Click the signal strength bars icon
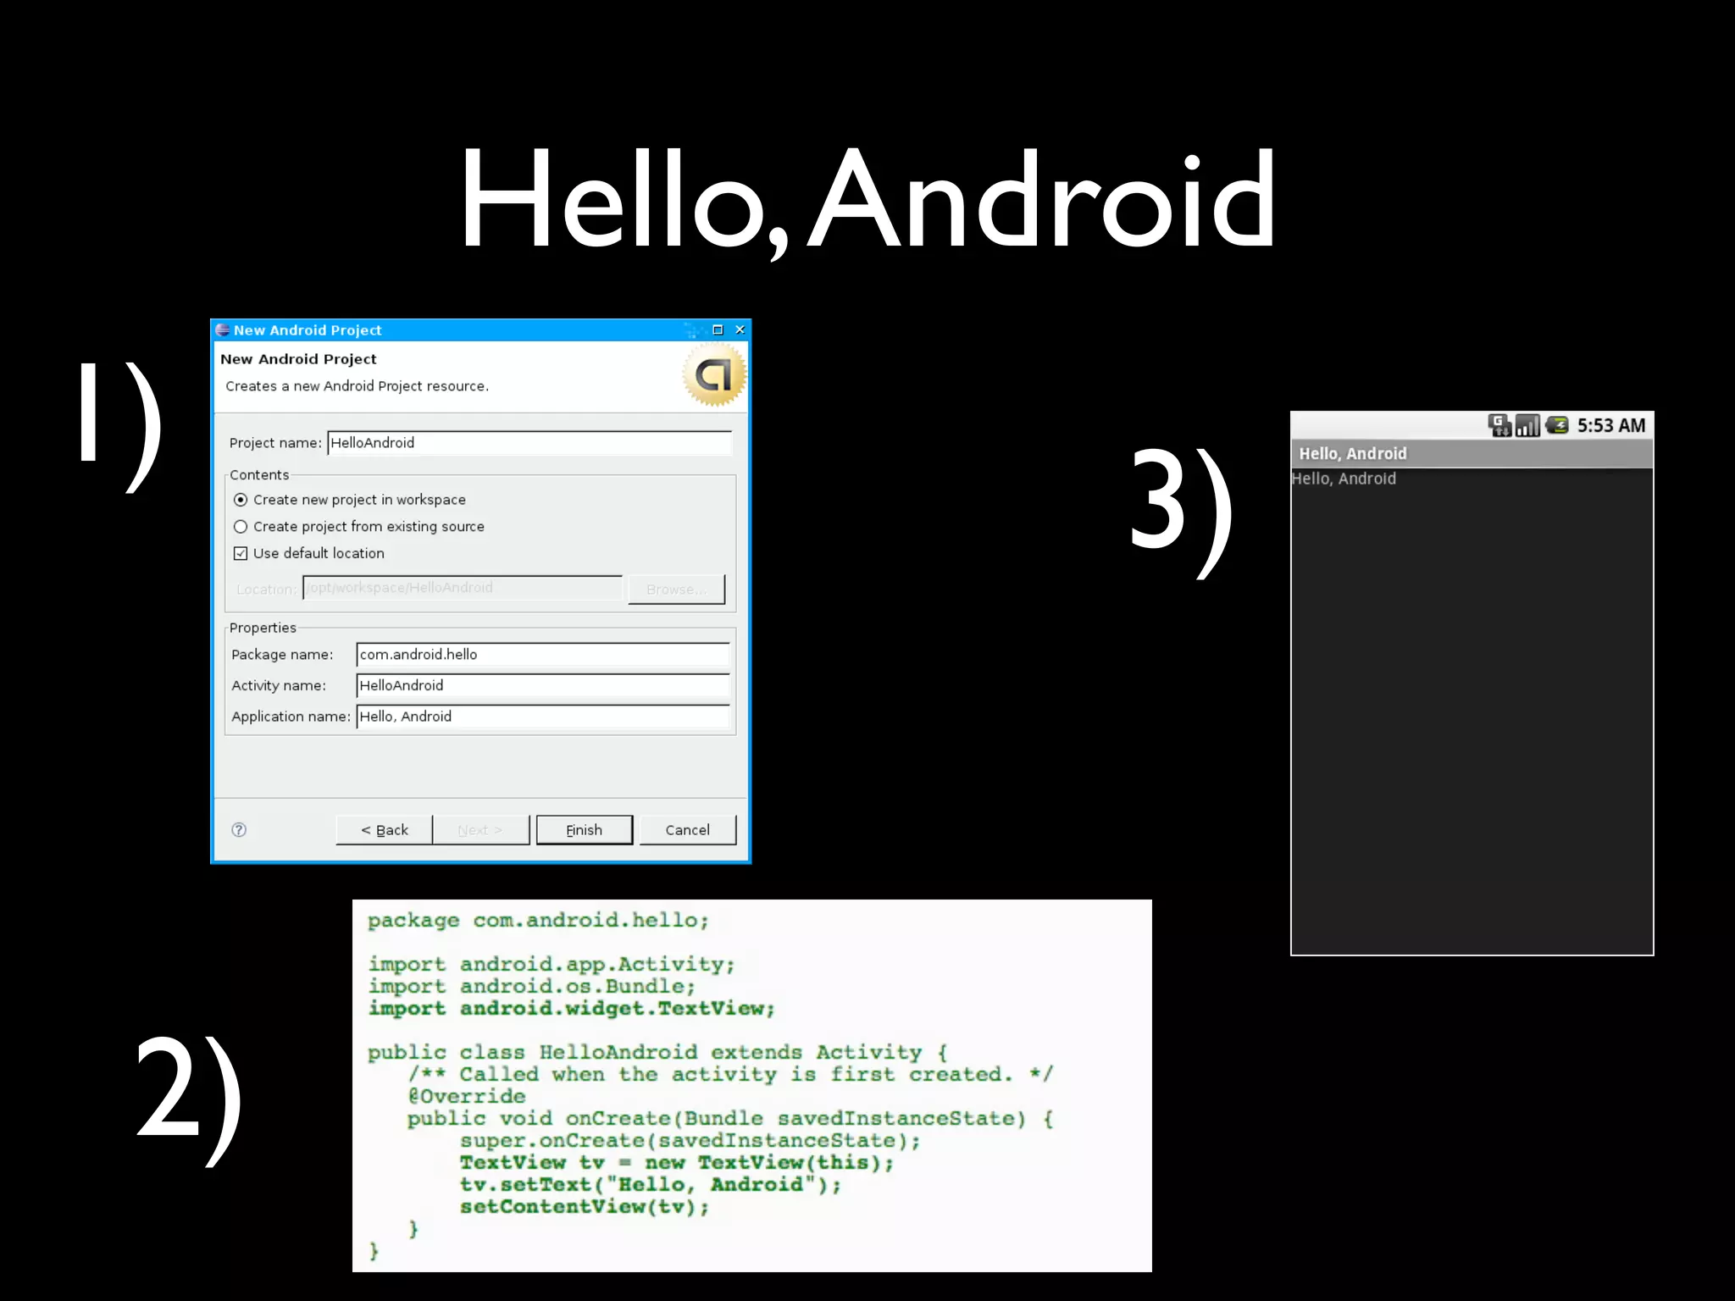The image size is (1735, 1301). pyautogui.click(x=1527, y=425)
